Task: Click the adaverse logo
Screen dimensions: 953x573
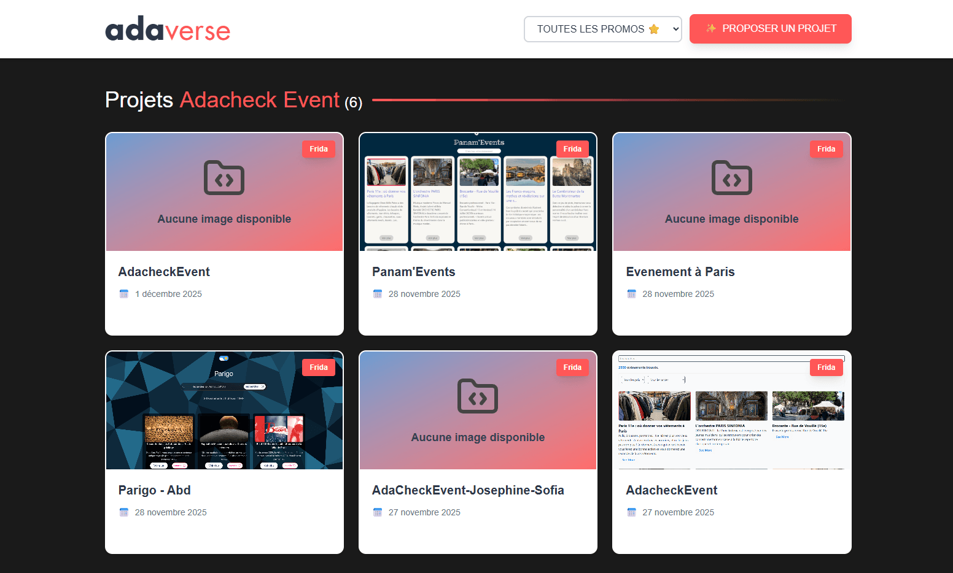Action: pos(167,29)
